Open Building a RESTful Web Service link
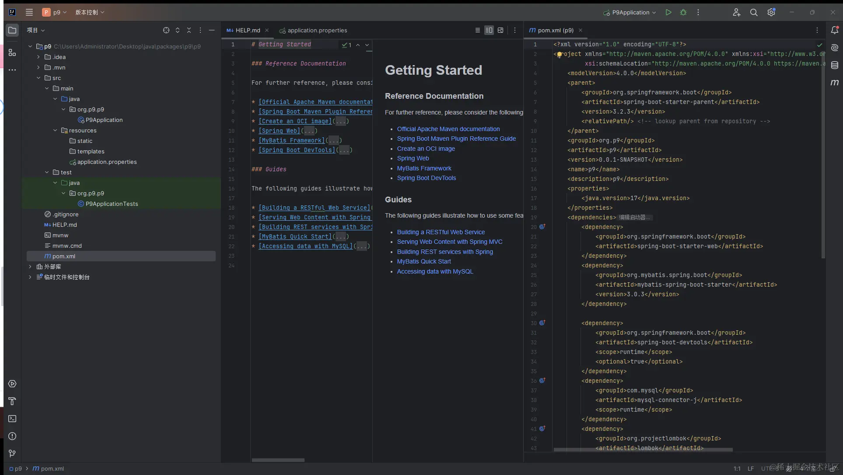Image resolution: width=843 pixels, height=475 pixels. [x=441, y=232]
